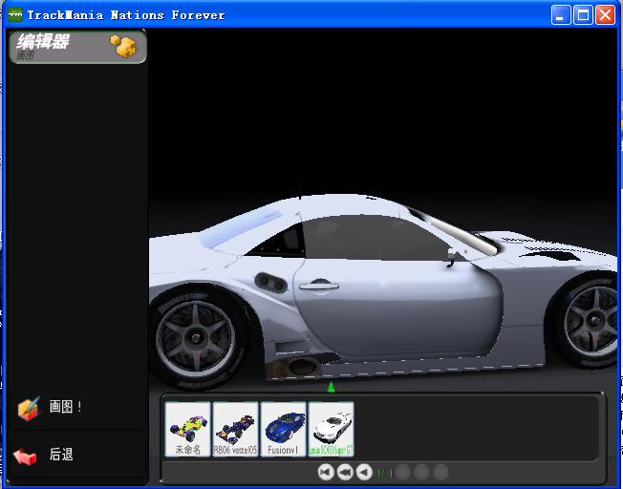
Task: Click the yellow cubes editor icon
Action: pos(123,46)
